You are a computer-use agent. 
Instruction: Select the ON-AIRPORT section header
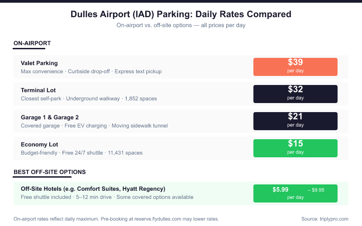32,43
